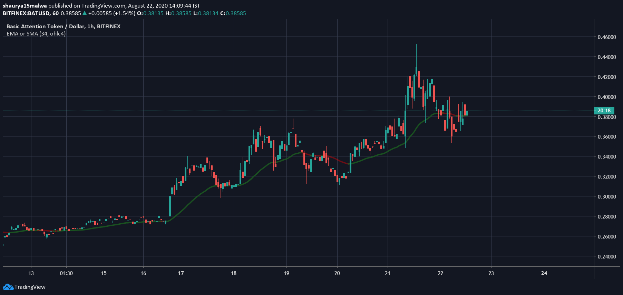The height and width of the screenshot is (295, 623).
Task: Click the BITFINEX:BATUSD ticker symbol
Action: (x=26, y=13)
